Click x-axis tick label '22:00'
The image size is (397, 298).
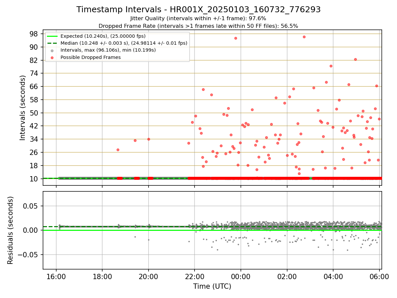[195, 276]
